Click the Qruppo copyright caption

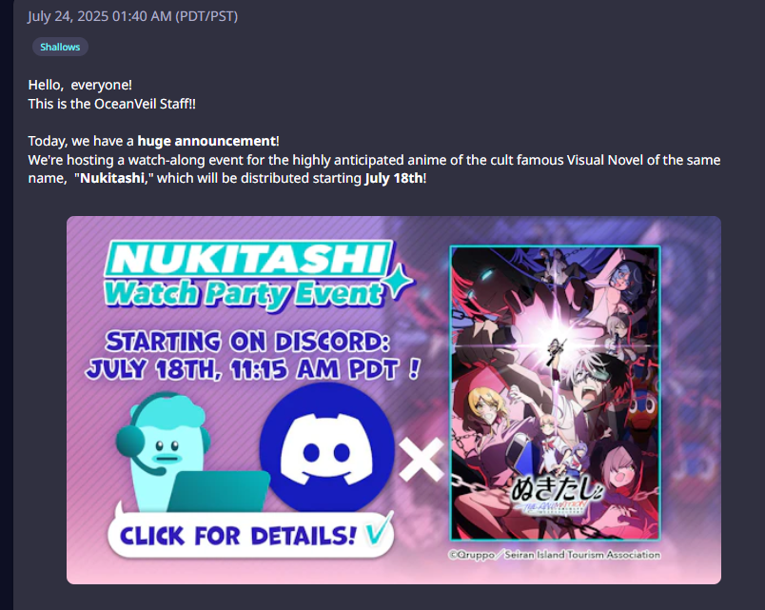554,555
